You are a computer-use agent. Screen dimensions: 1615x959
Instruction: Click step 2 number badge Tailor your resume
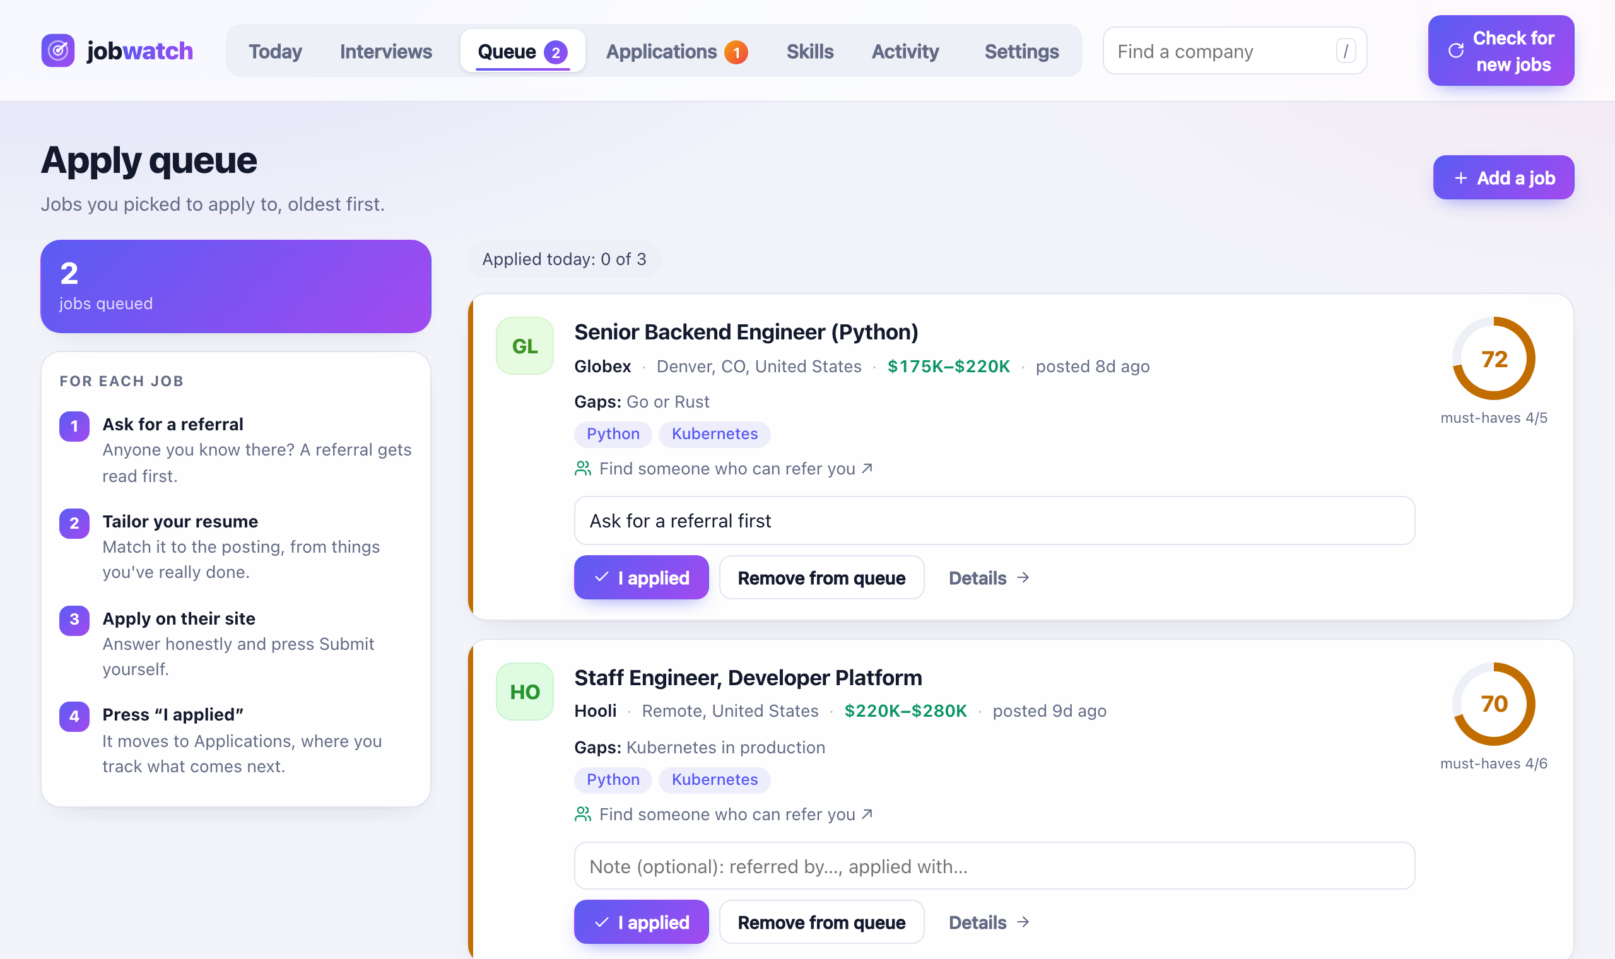[74, 523]
